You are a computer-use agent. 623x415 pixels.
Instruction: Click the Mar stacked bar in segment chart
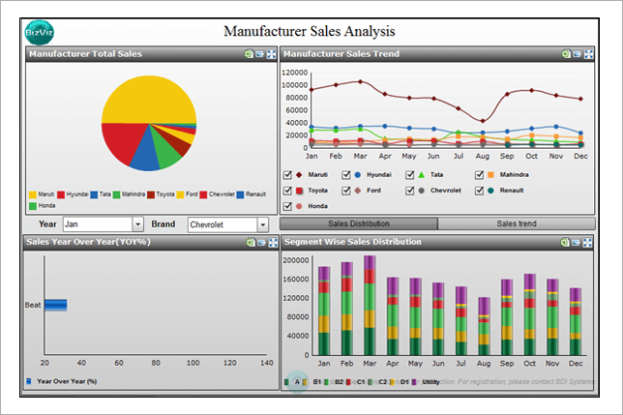[x=370, y=306]
